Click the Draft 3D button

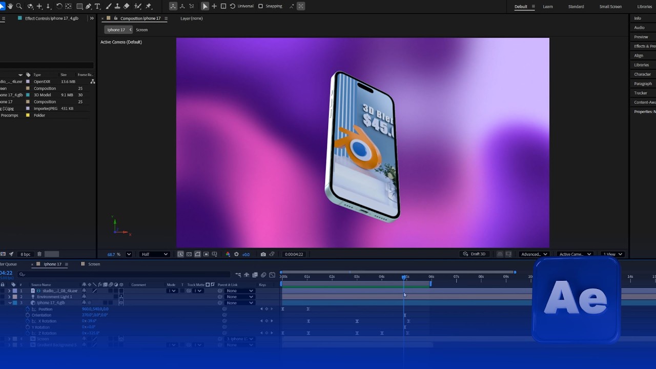pyautogui.click(x=474, y=254)
